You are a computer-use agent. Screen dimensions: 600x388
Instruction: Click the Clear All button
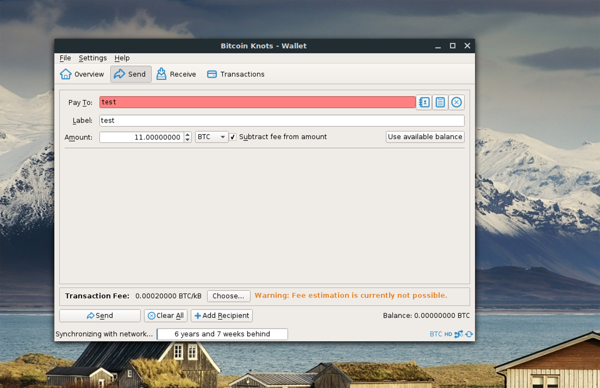[x=165, y=315]
